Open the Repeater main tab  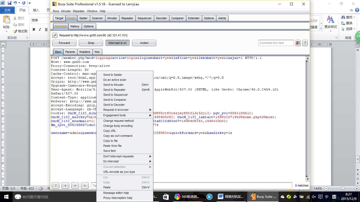click(127, 18)
